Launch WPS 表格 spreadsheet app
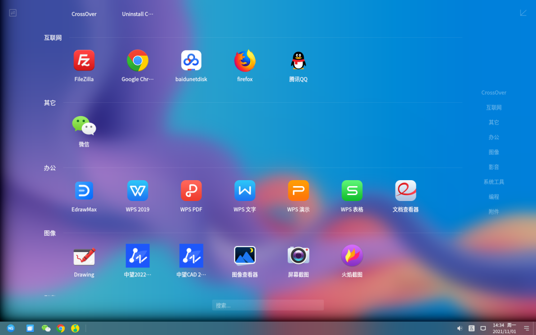The height and width of the screenshot is (335, 536). (352, 191)
